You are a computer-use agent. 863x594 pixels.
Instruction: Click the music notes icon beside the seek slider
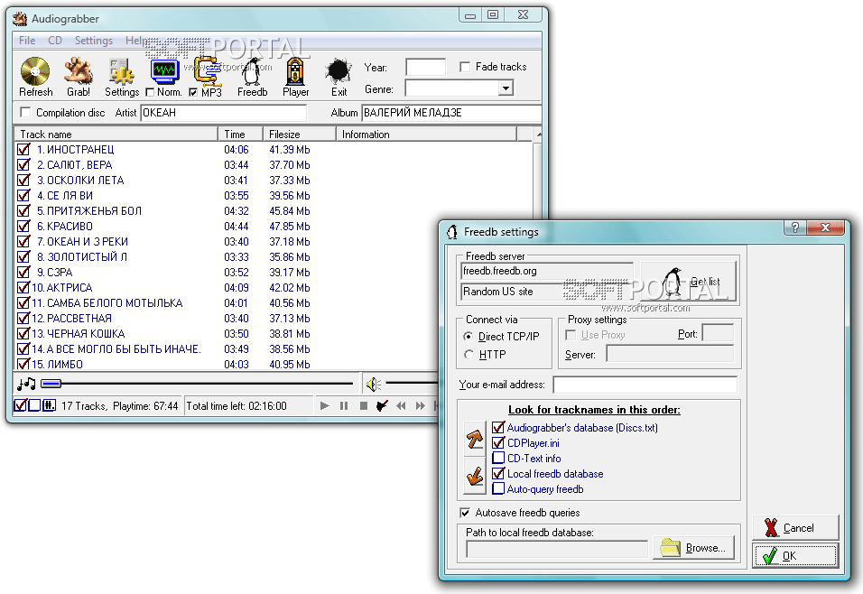tap(26, 384)
